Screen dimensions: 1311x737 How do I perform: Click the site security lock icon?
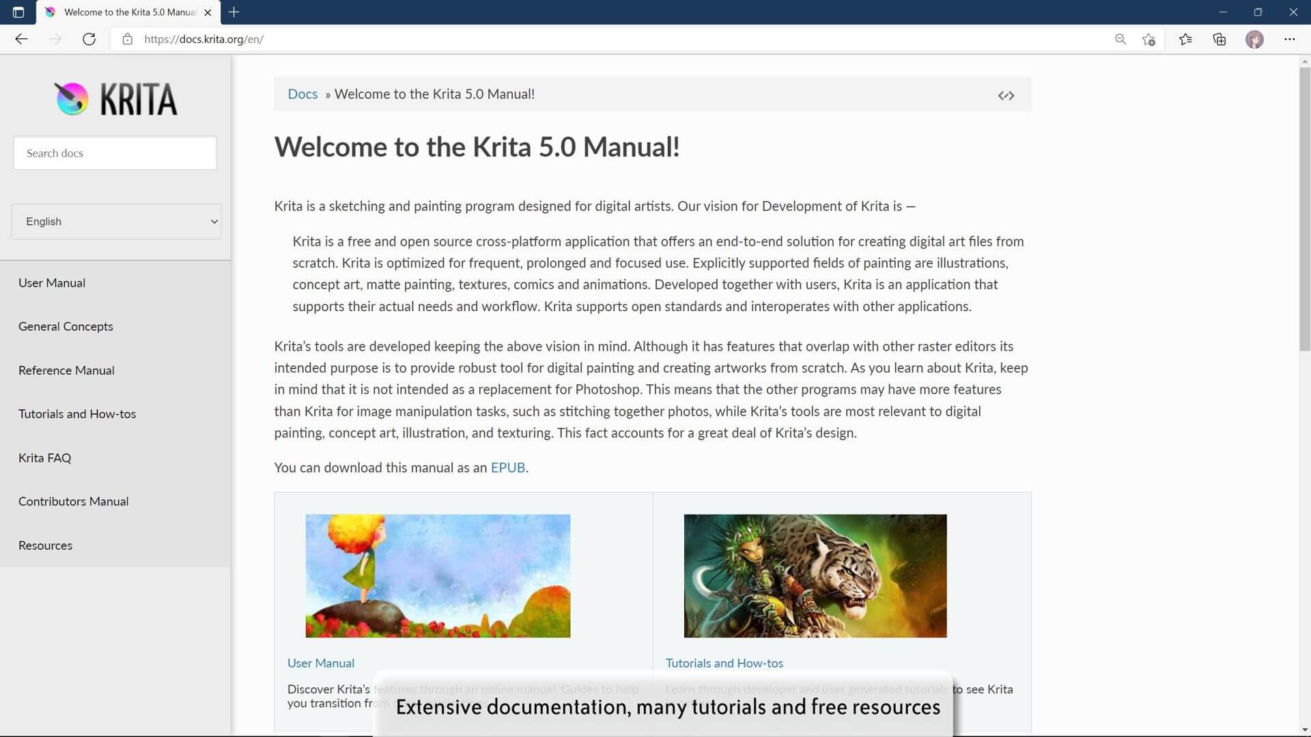(x=127, y=39)
